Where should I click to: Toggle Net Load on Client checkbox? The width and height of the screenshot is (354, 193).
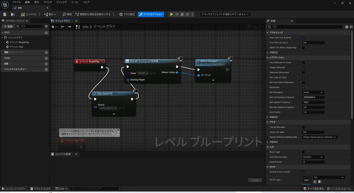coord(303,77)
